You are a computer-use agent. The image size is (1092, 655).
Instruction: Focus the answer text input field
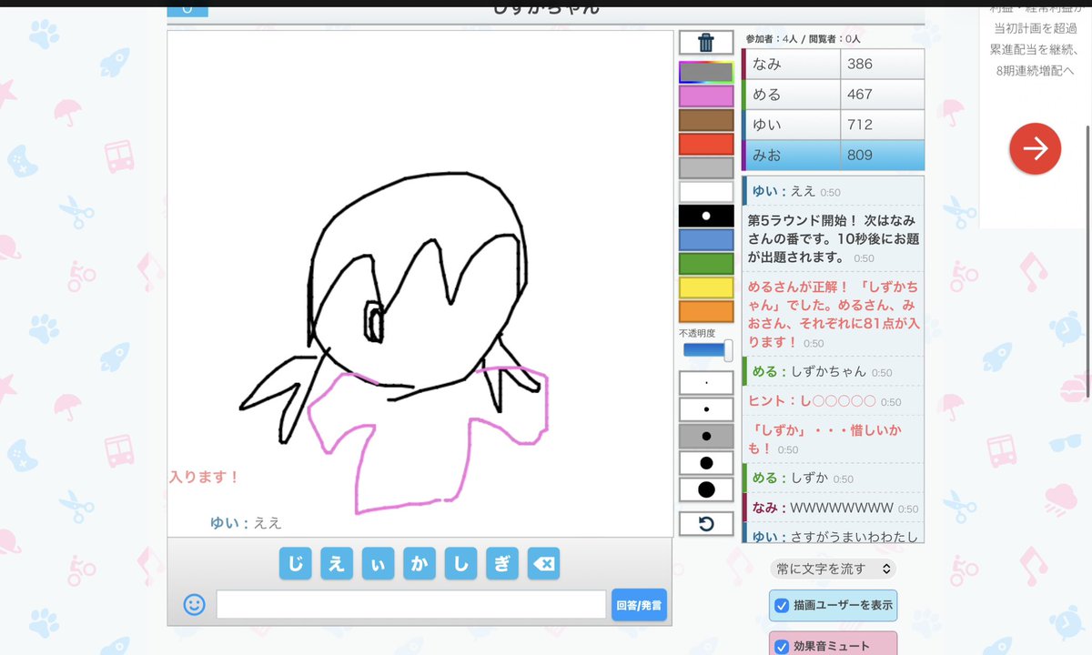411,605
